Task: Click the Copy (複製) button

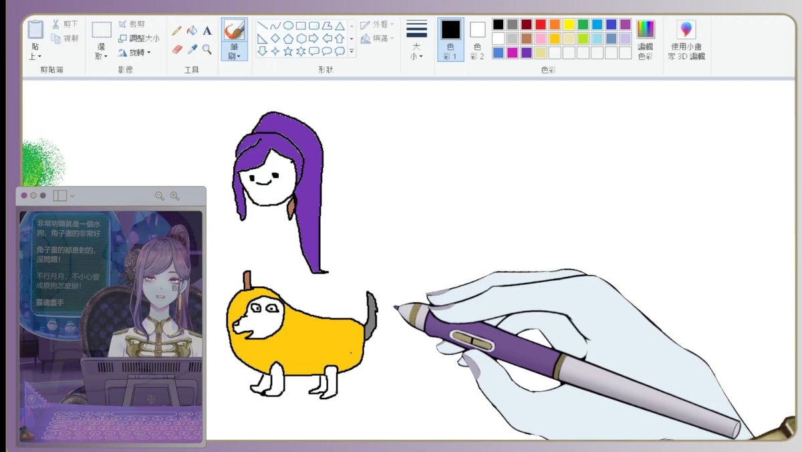Action: coord(65,38)
